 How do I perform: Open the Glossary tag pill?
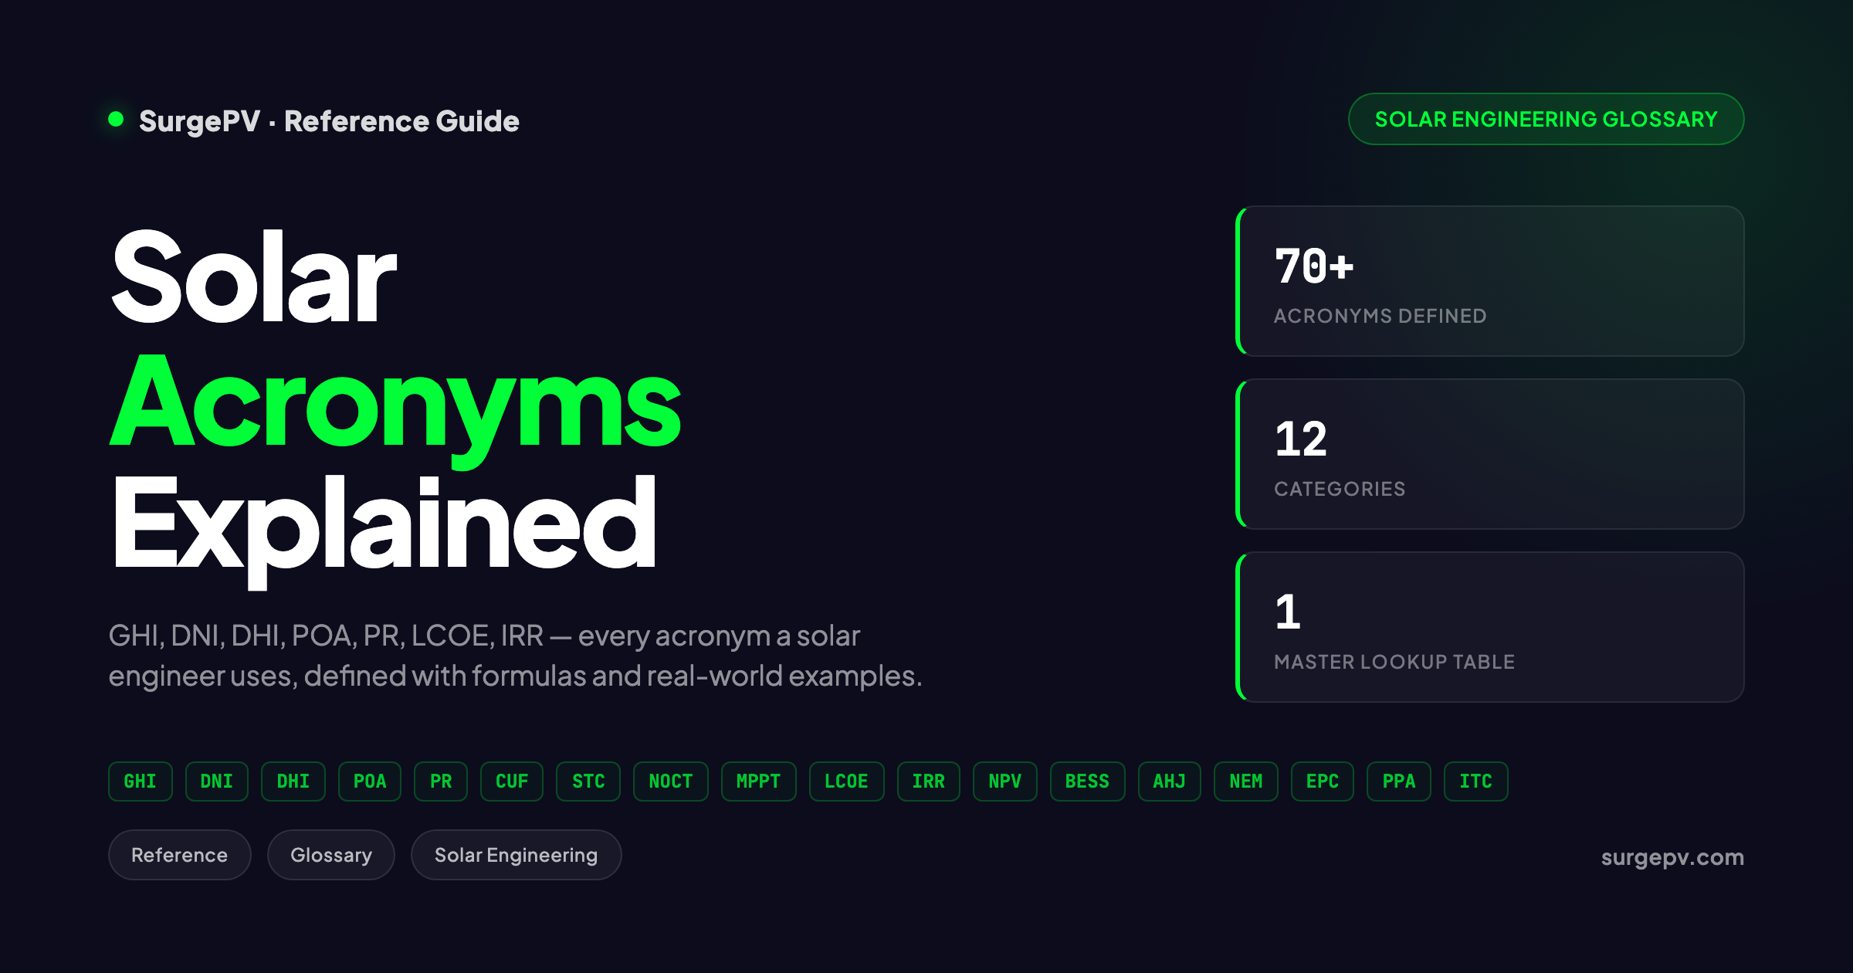click(331, 855)
